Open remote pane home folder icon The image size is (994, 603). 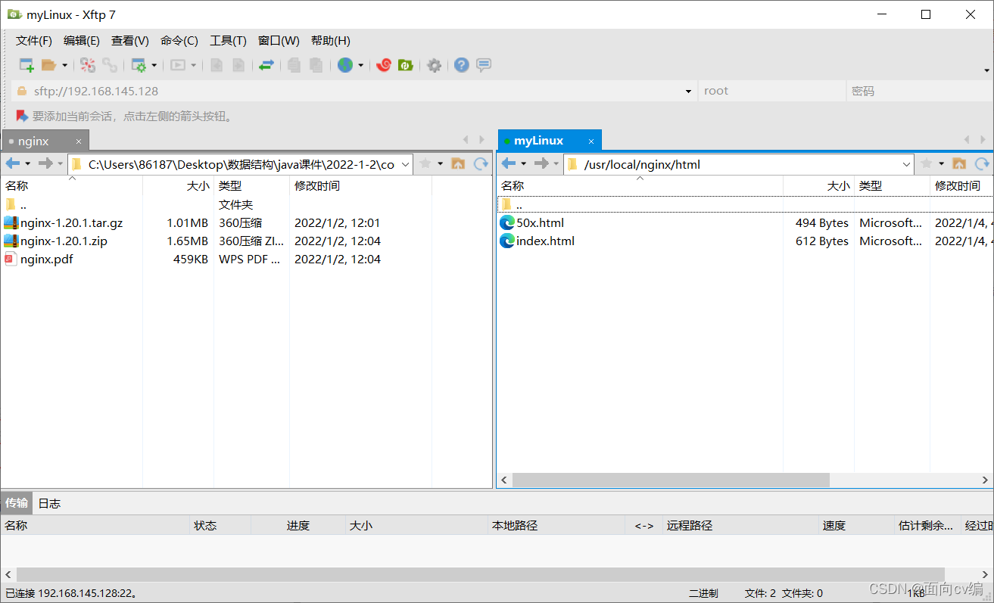point(959,163)
